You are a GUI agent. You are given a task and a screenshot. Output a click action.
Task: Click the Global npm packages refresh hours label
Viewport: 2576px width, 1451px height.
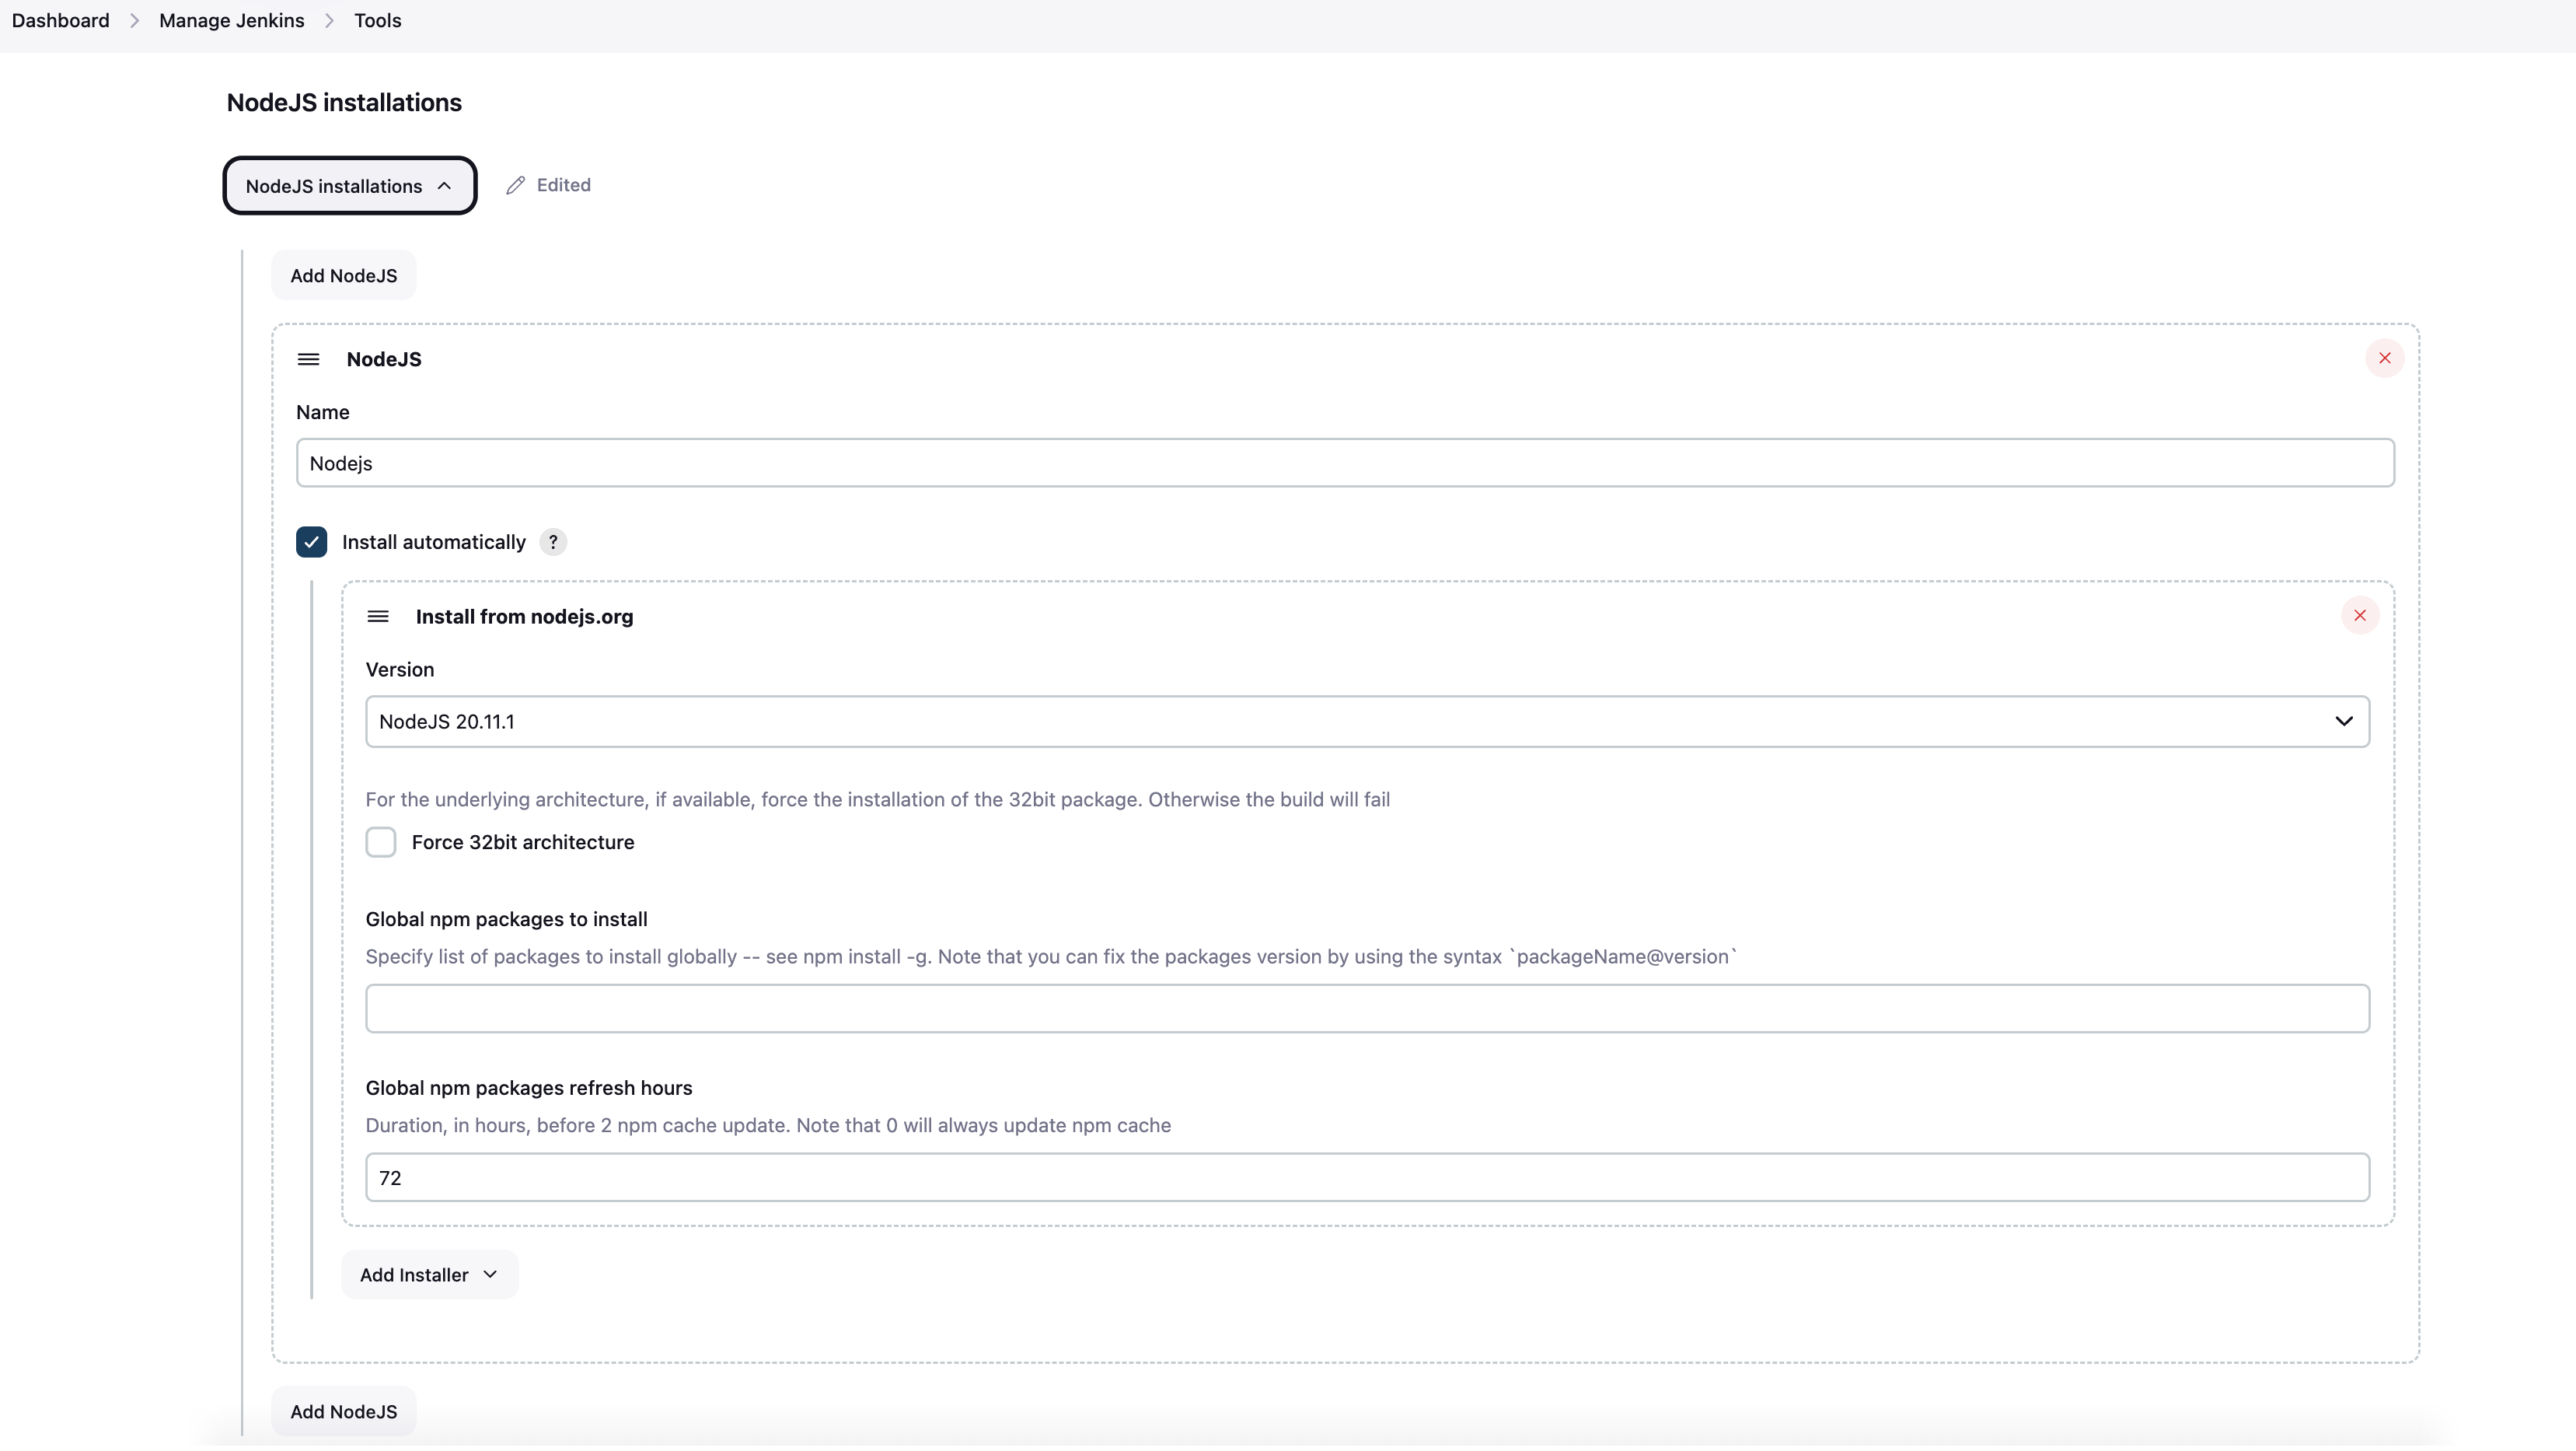[528, 1088]
